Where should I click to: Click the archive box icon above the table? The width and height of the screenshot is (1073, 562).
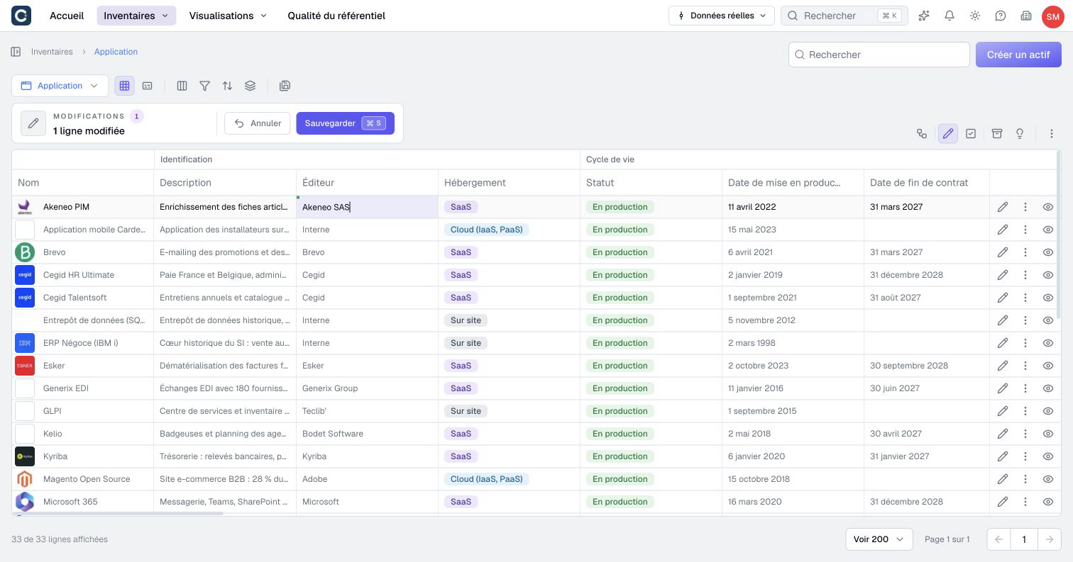pyautogui.click(x=997, y=133)
